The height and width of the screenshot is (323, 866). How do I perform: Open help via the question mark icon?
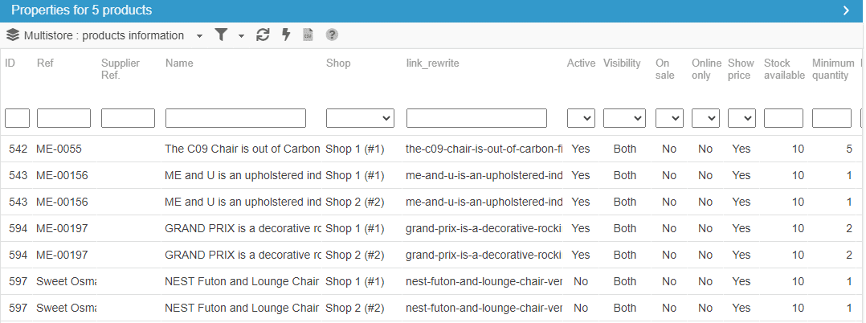click(332, 35)
